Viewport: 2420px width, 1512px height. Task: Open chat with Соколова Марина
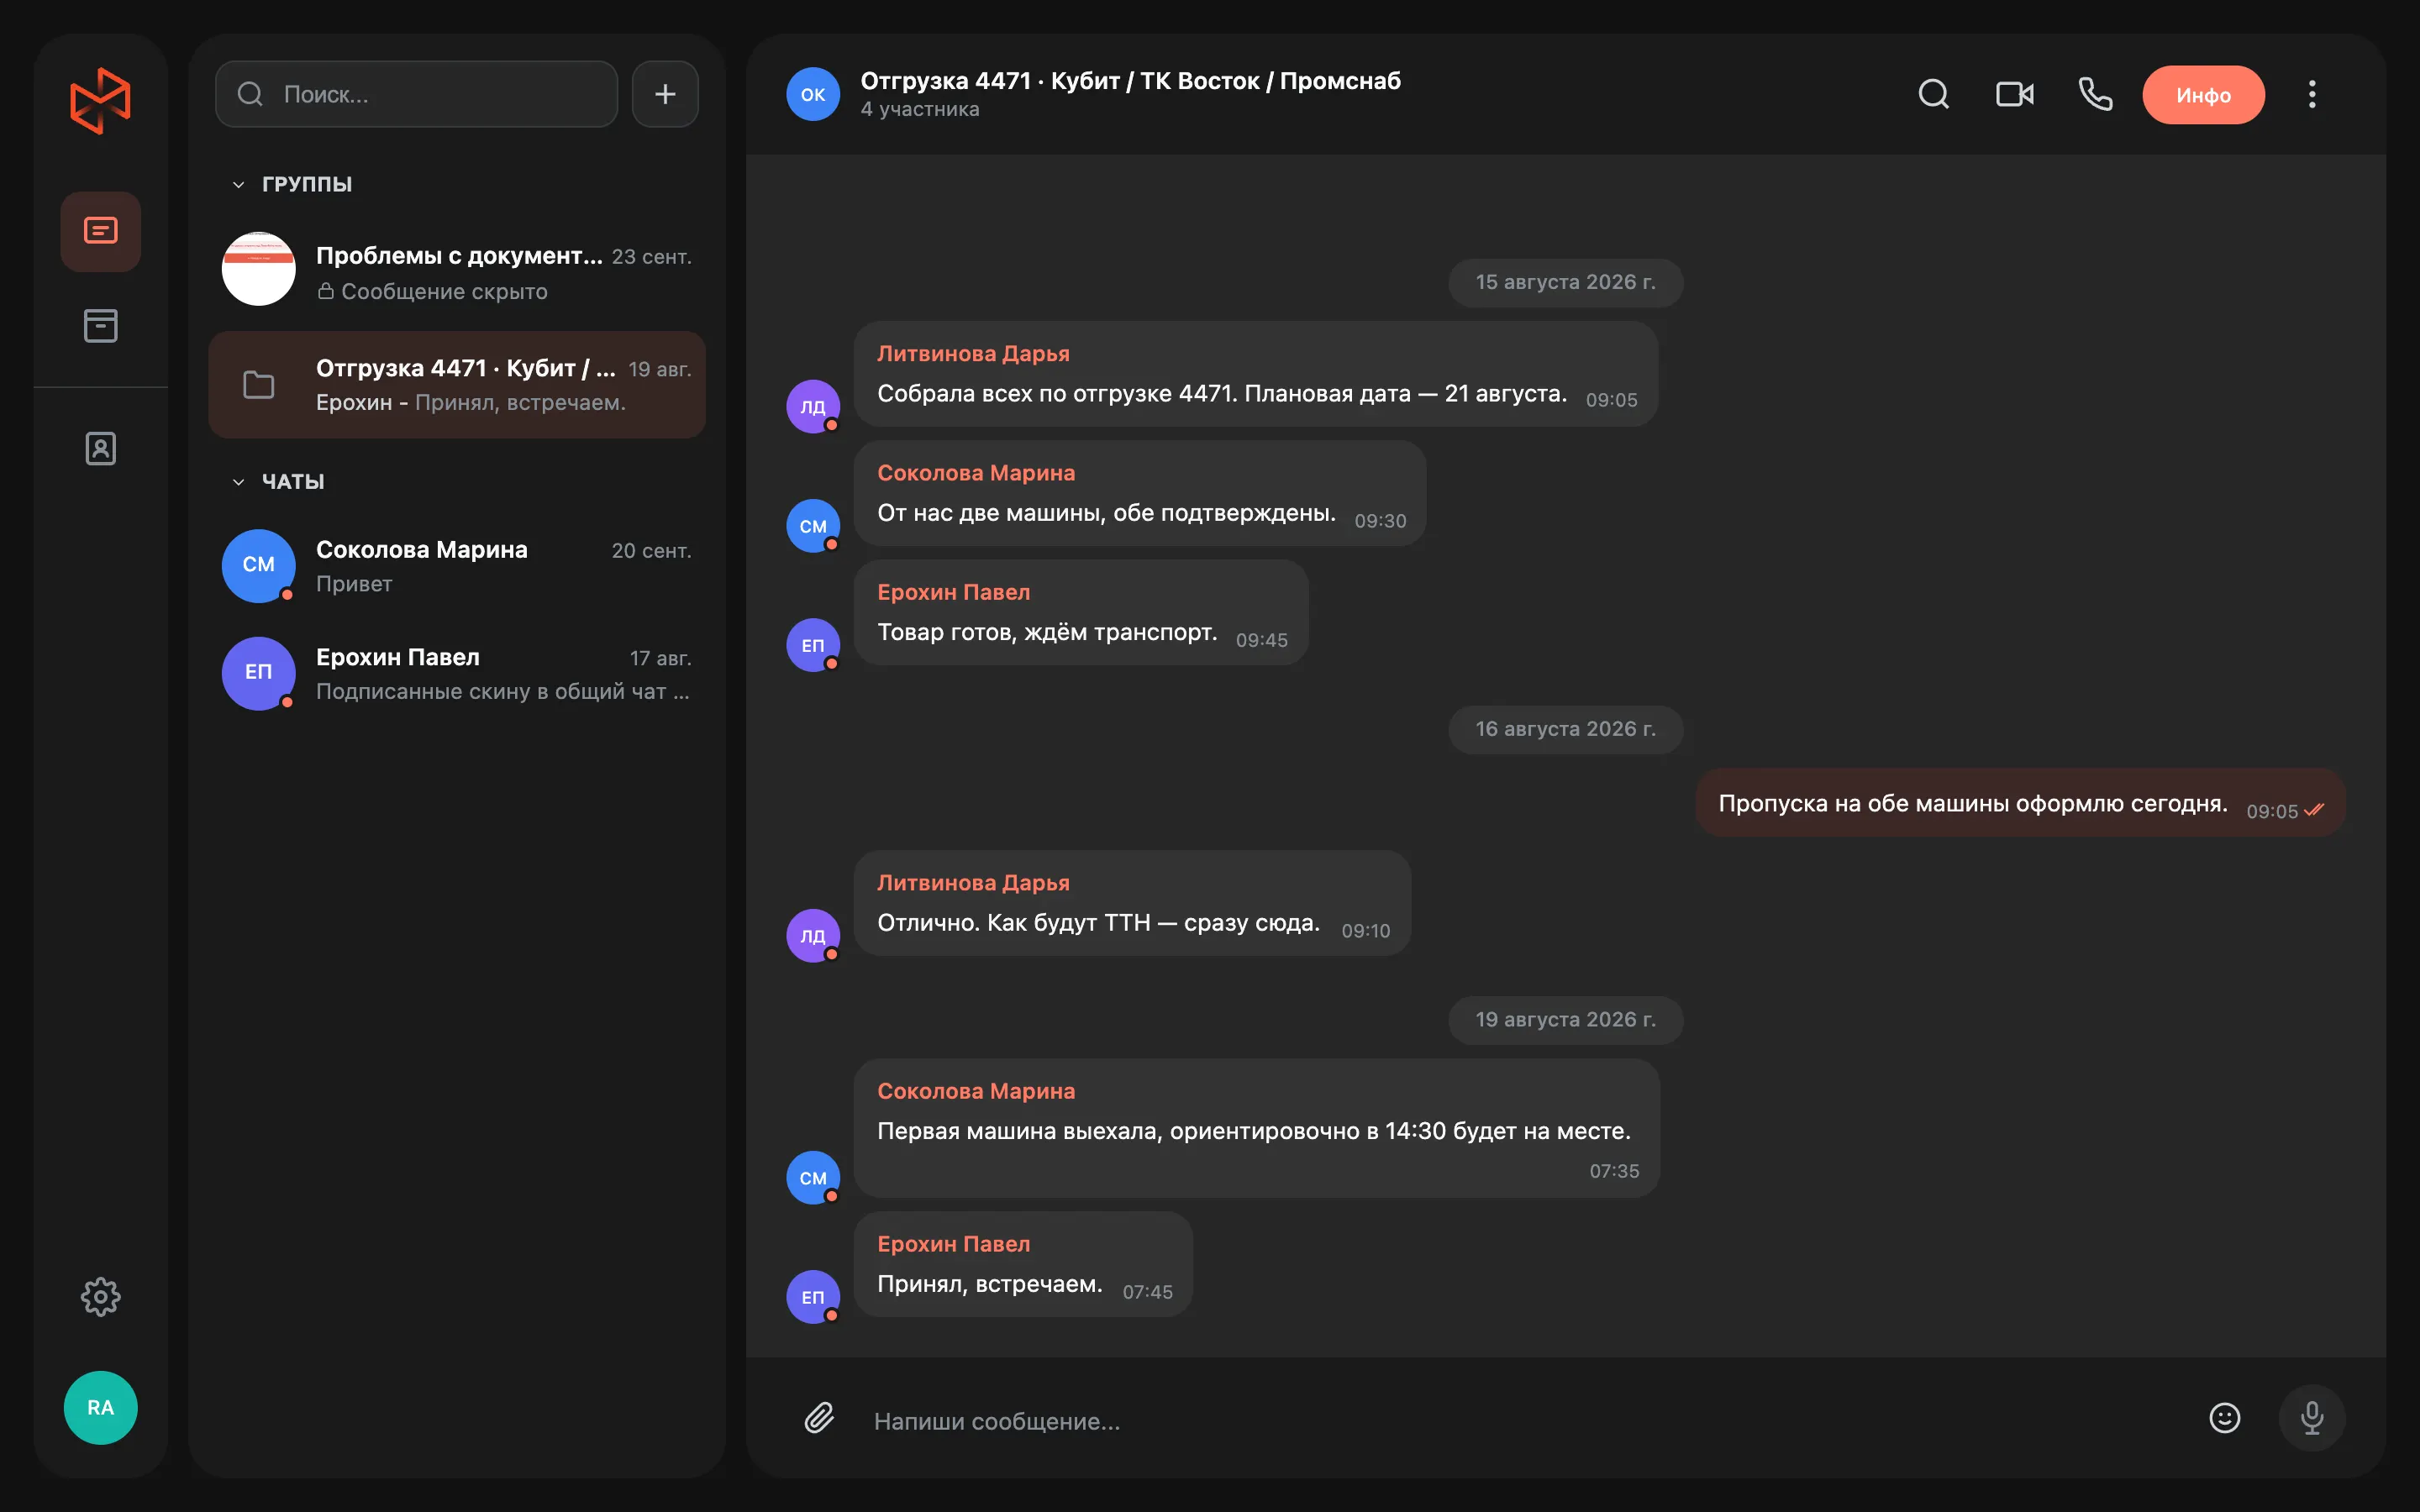coord(457,566)
